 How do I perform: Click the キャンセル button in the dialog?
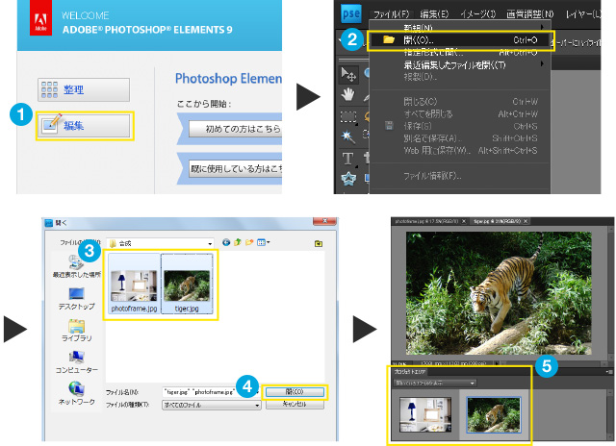(295, 404)
